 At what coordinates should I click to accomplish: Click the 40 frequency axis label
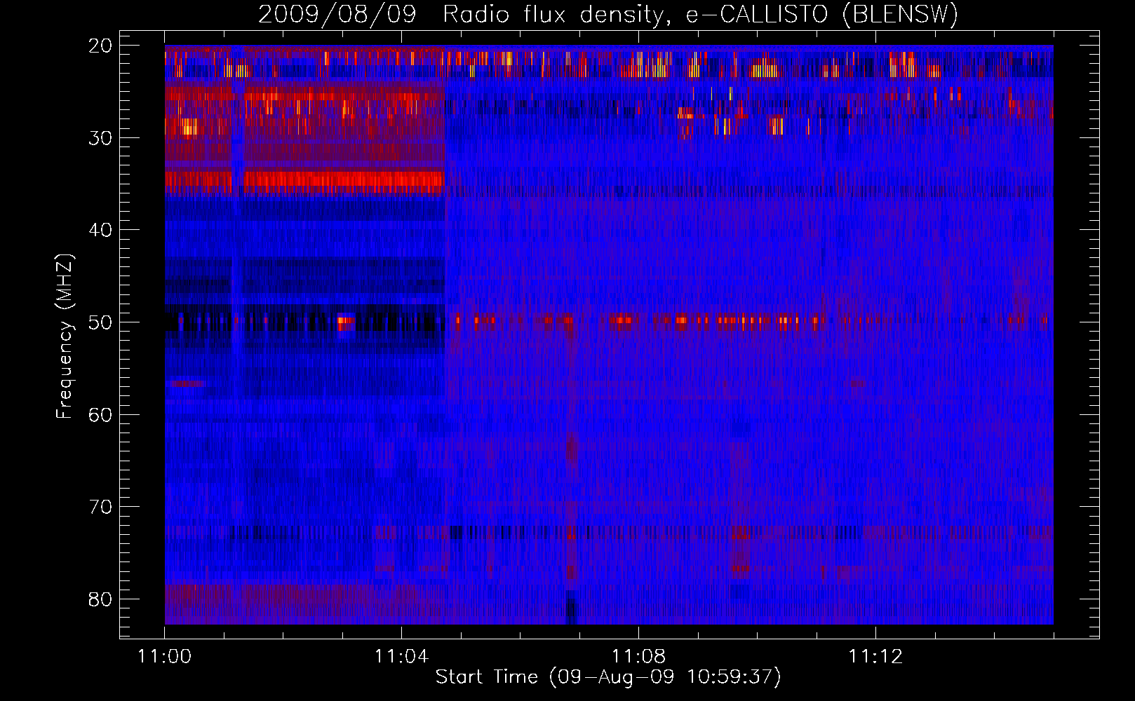point(100,230)
